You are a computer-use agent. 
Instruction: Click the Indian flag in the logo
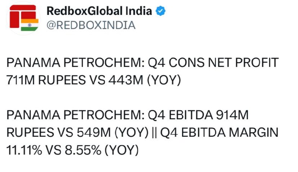pos(30,25)
